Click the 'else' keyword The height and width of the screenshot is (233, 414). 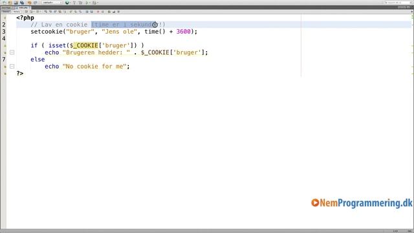(x=38, y=60)
